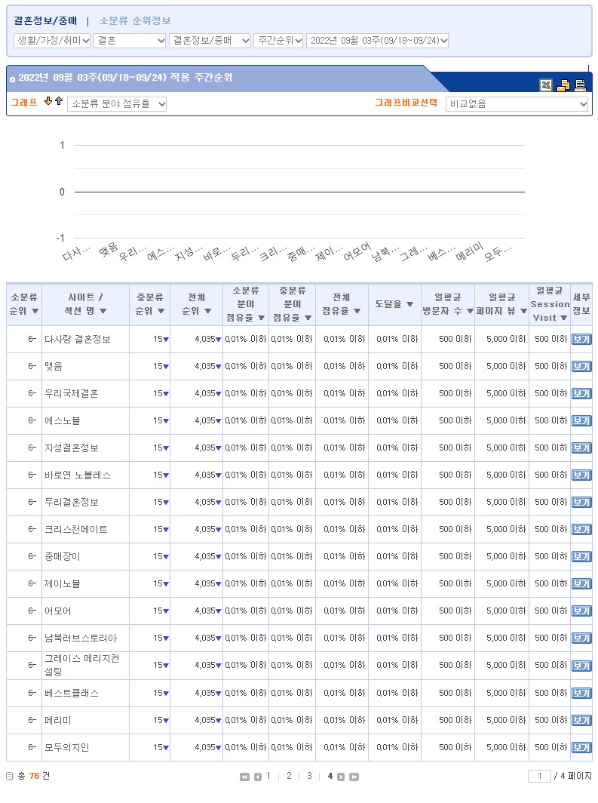Click the print icon in header bar
This screenshot has width=598, height=803.
(580, 85)
